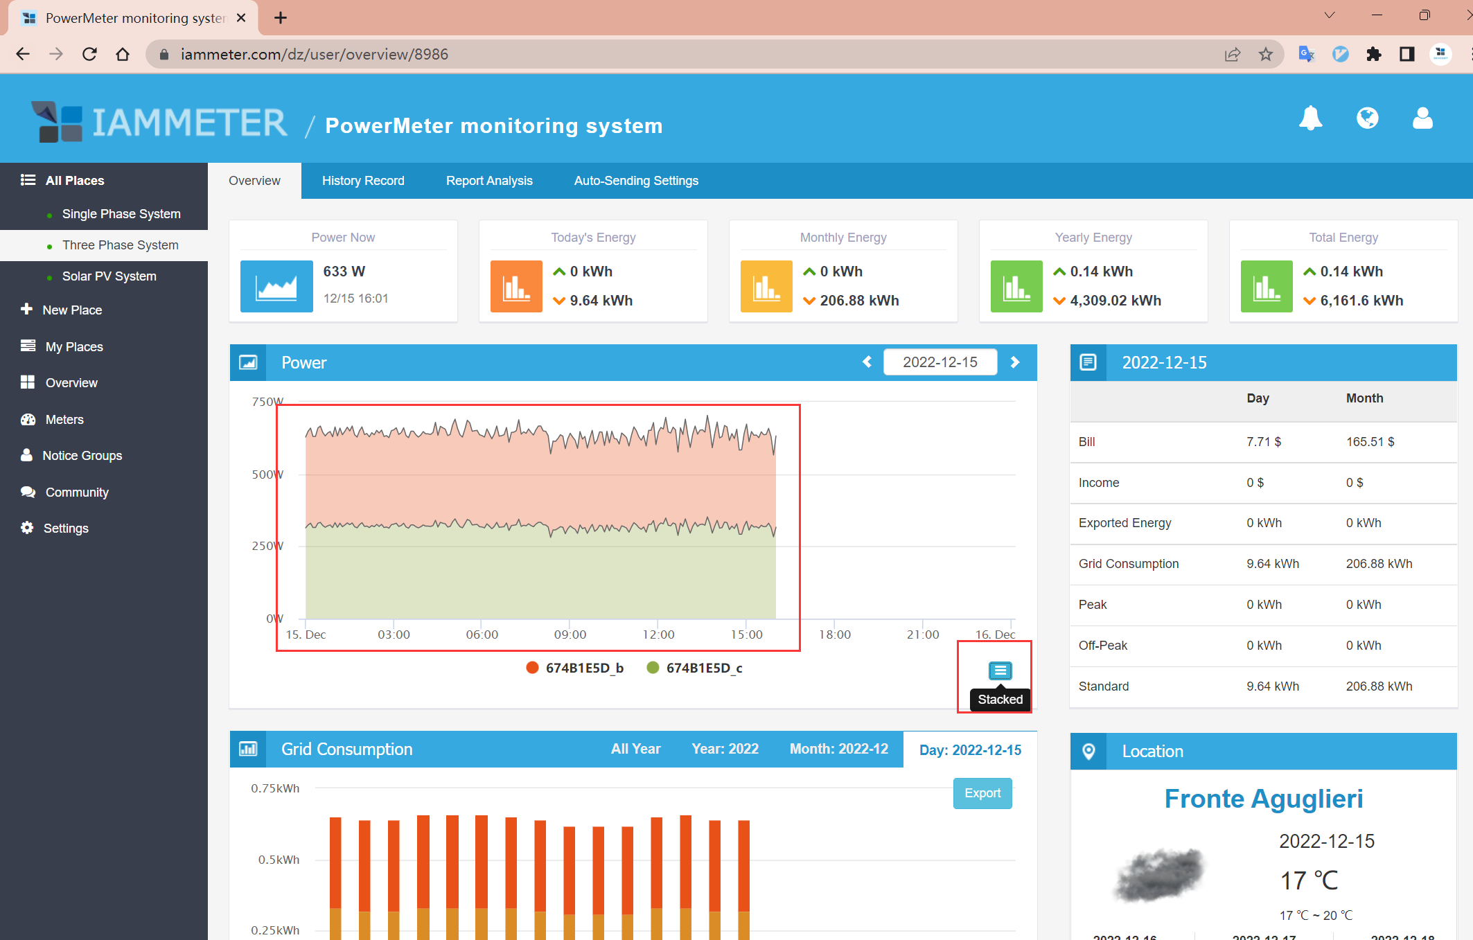Select Month: 2022-12 grid consumption range
Screen dimensions: 1473x940
[x=838, y=749]
